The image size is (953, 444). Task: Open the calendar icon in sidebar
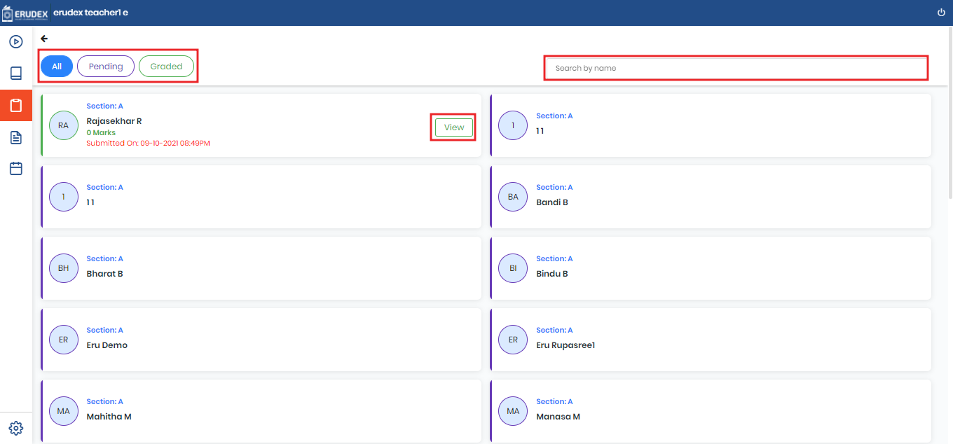(16, 169)
